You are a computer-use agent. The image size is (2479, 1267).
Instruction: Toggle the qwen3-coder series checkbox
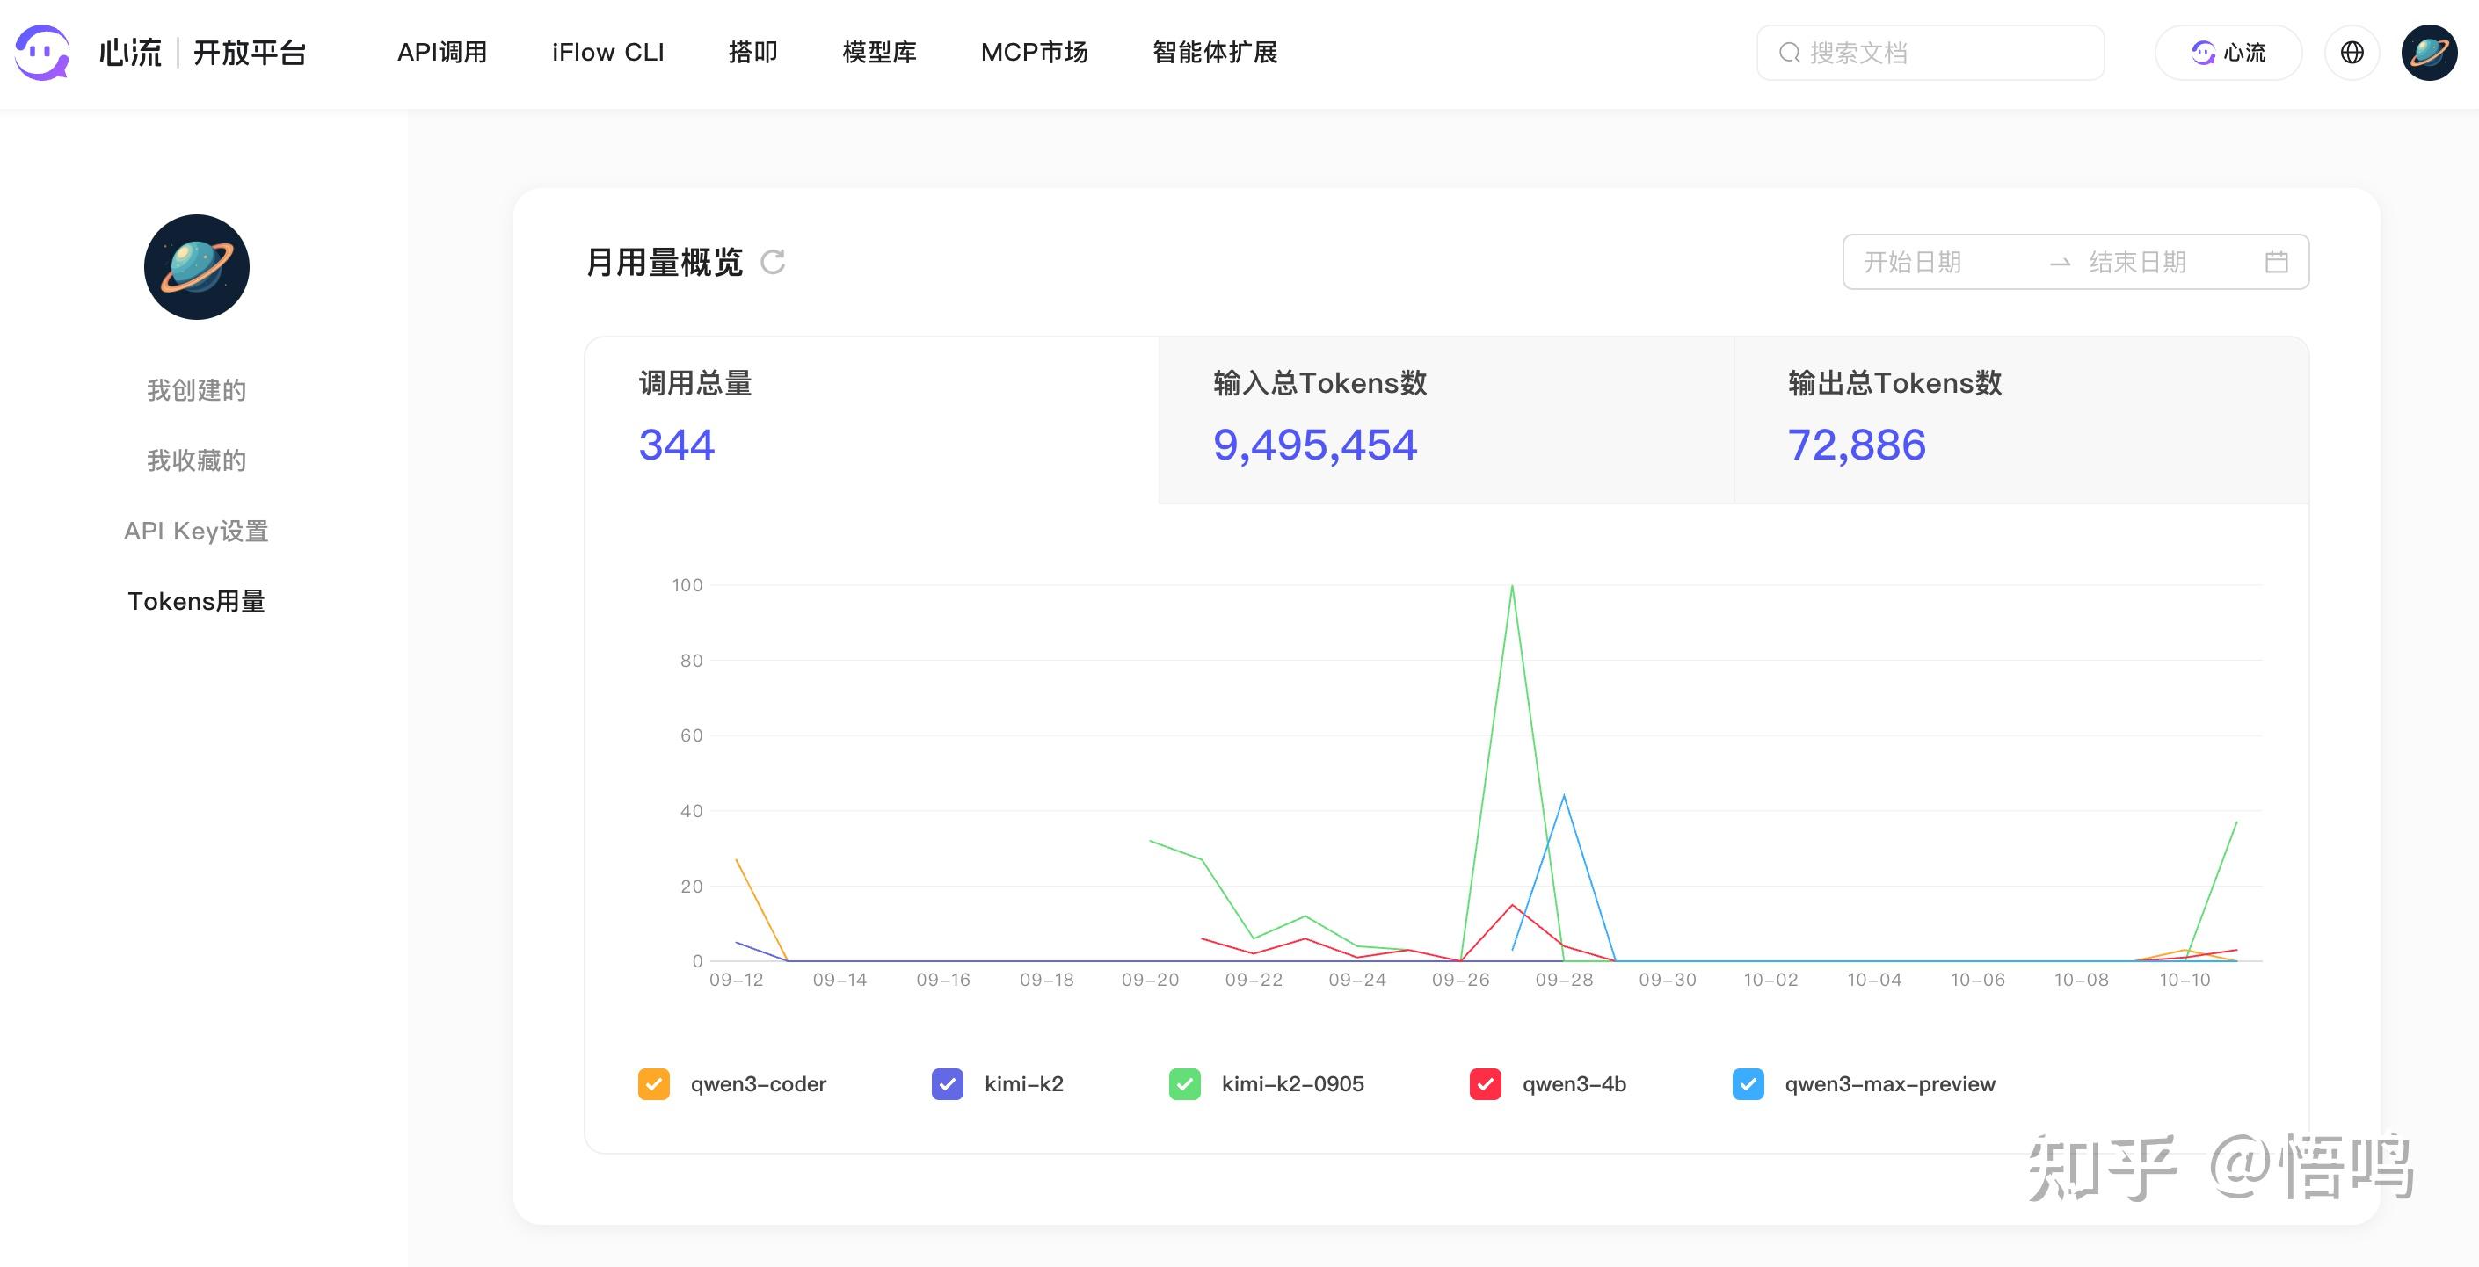pyautogui.click(x=653, y=1084)
